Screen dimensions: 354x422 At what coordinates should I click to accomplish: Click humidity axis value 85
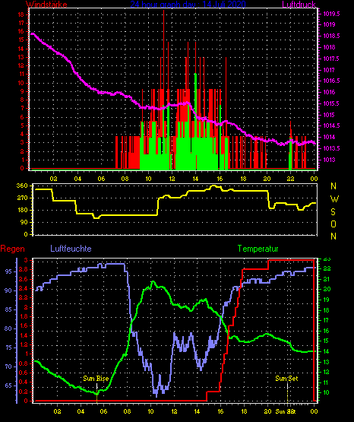click(x=8, y=309)
